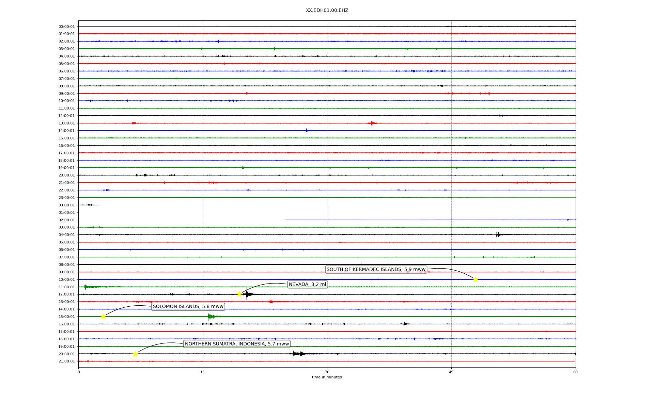
Task: Click the yellow star marking Nevada event
Action: pos(239,294)
